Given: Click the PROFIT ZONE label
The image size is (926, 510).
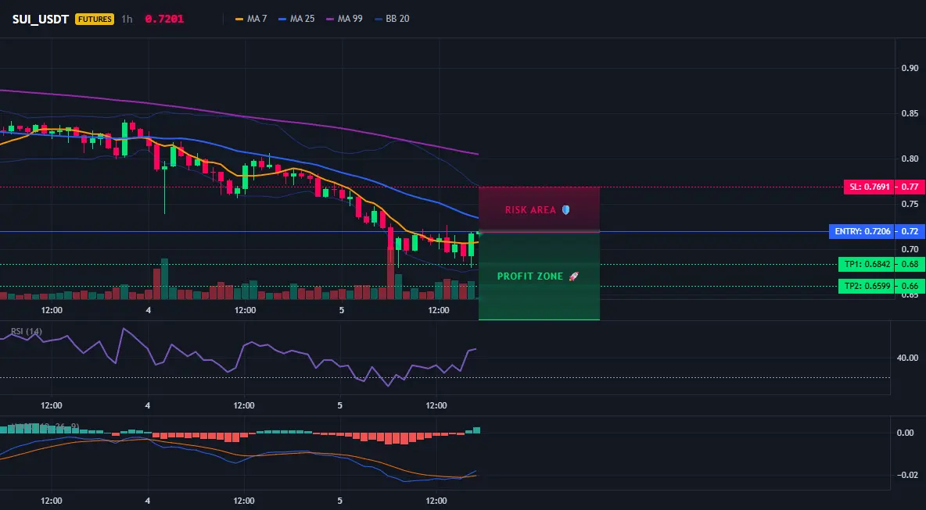Looking at the screenshot, I should [x=530, y=276].
